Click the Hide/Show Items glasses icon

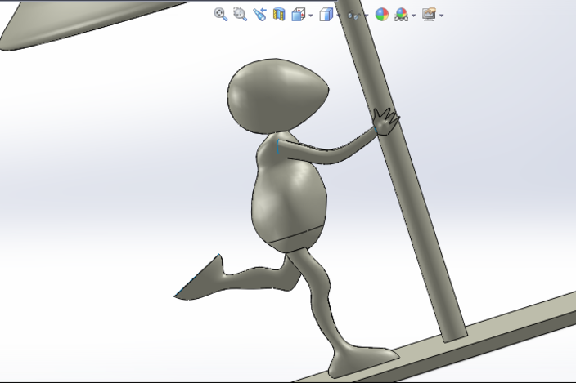pos(353,15)
